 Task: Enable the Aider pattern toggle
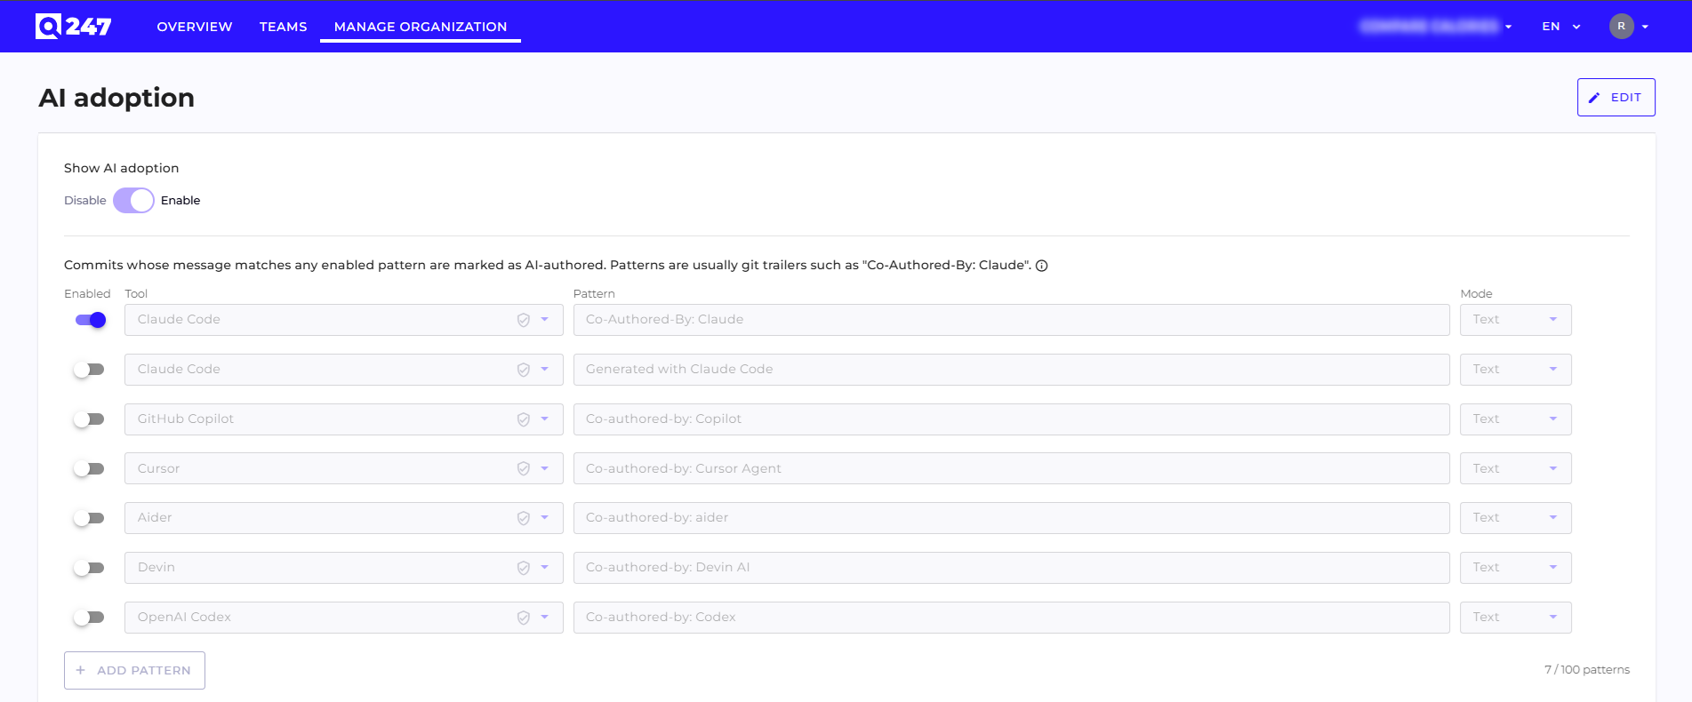click(89, 518)
